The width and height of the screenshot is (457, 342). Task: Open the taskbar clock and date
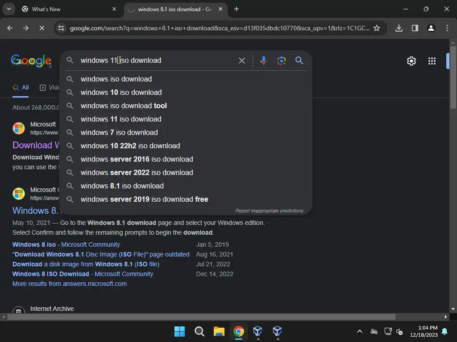(424, 331)
